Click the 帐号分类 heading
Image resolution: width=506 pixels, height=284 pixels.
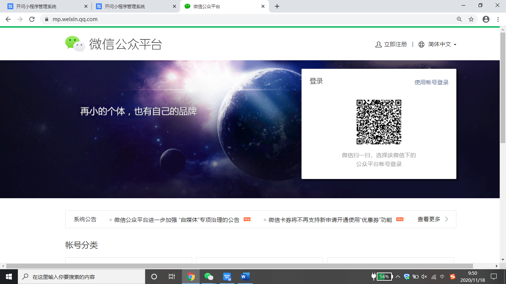tap(81, 245)
